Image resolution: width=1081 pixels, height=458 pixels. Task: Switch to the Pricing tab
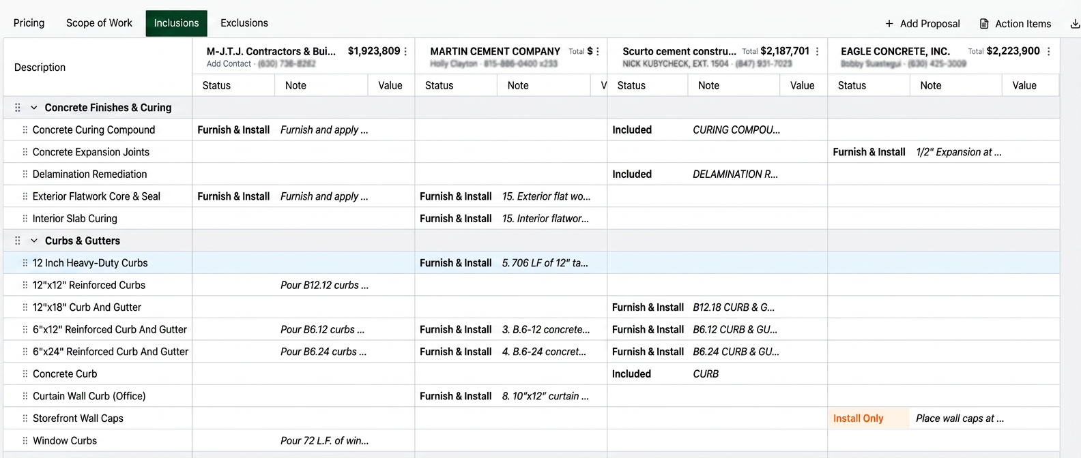tap(29, 23)
